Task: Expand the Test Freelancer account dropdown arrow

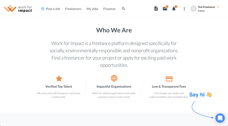Action: click(218, 7)
